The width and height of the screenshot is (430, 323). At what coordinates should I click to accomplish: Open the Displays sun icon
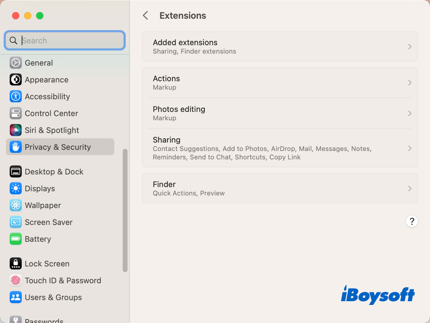[x=16, y=189]
